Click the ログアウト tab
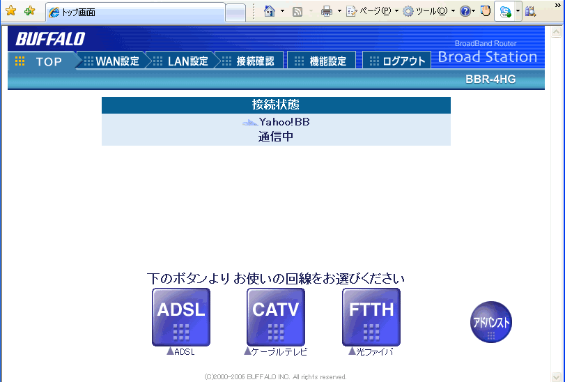 click(396, 61)
